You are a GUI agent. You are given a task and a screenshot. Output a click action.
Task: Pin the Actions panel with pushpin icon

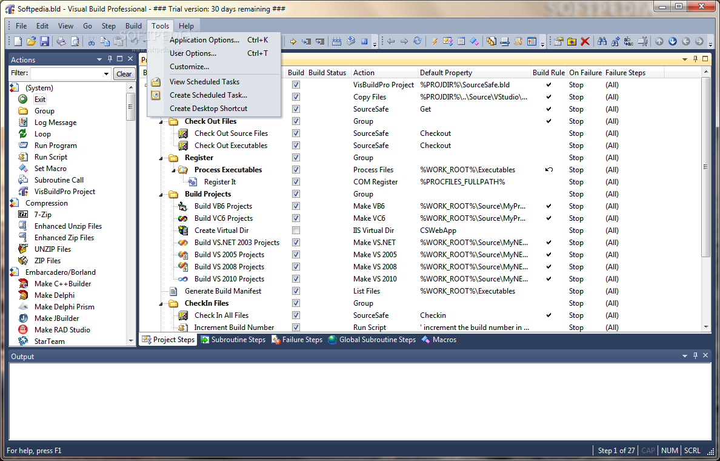(110, 59)
